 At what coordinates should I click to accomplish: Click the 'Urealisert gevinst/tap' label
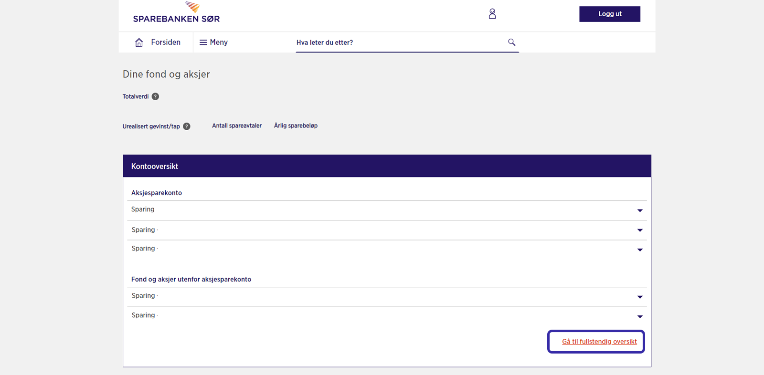coord(151,126)
